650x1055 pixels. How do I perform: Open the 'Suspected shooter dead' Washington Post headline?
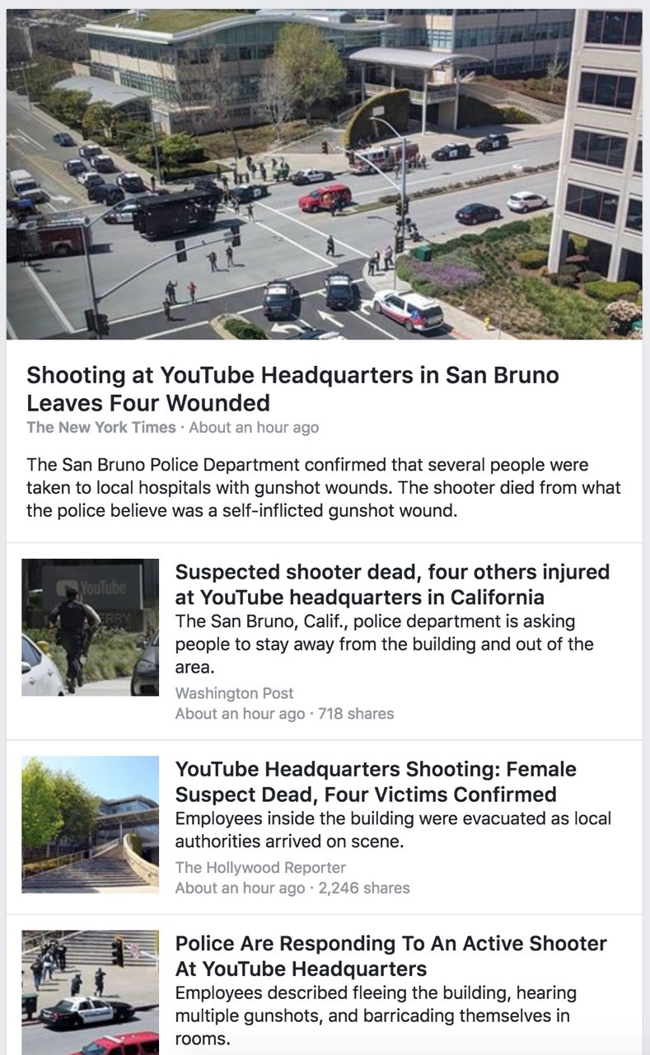[392, 584]
